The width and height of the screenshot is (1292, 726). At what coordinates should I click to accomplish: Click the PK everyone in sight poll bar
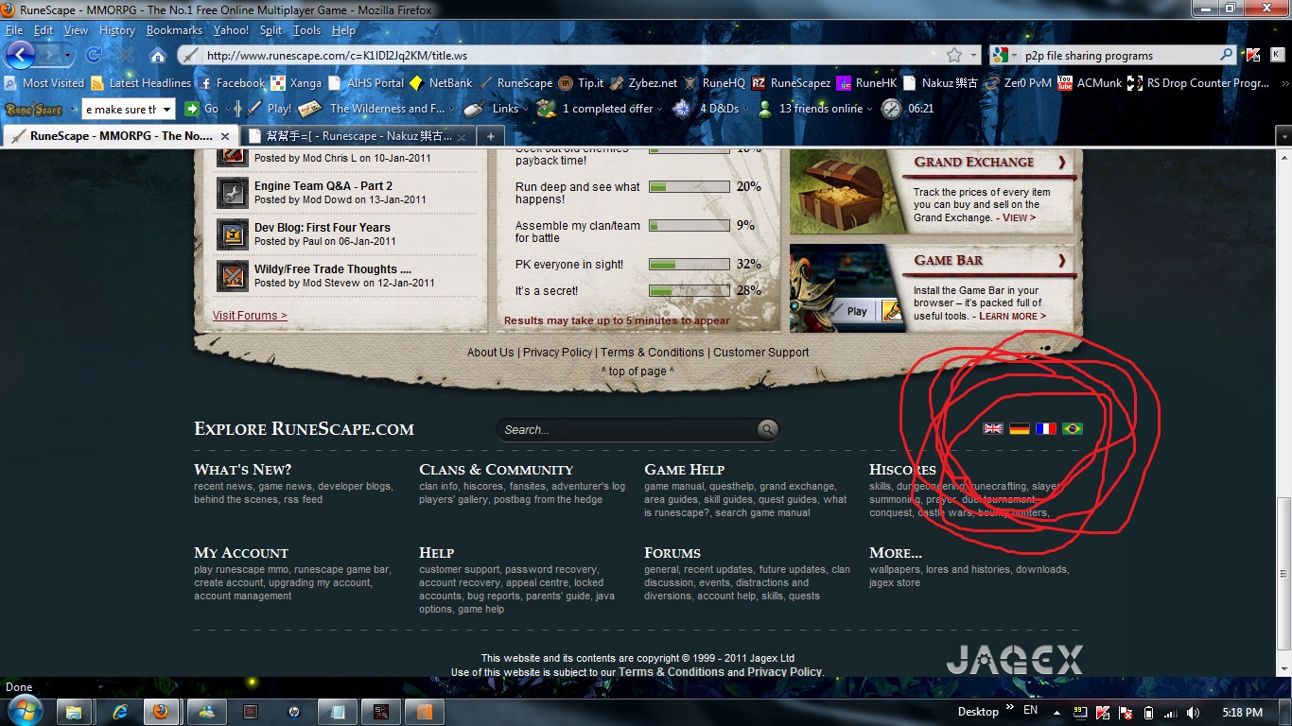coord(689,265)
